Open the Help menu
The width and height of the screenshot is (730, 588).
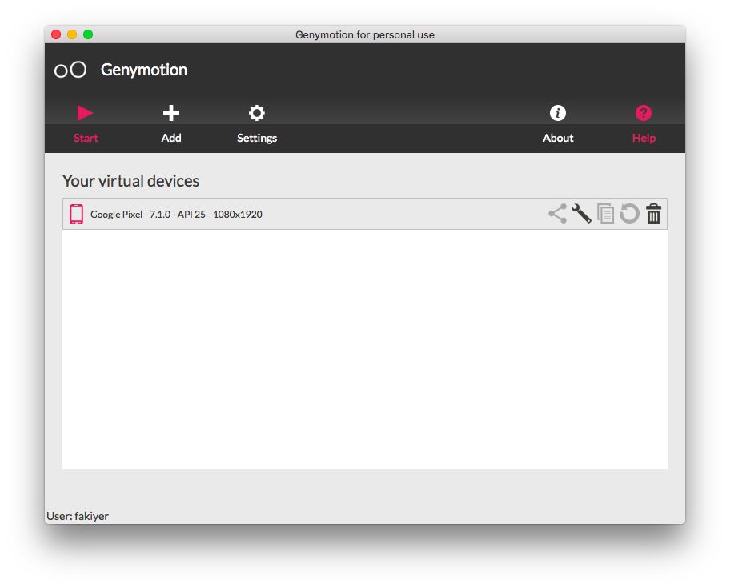point(644,123)
